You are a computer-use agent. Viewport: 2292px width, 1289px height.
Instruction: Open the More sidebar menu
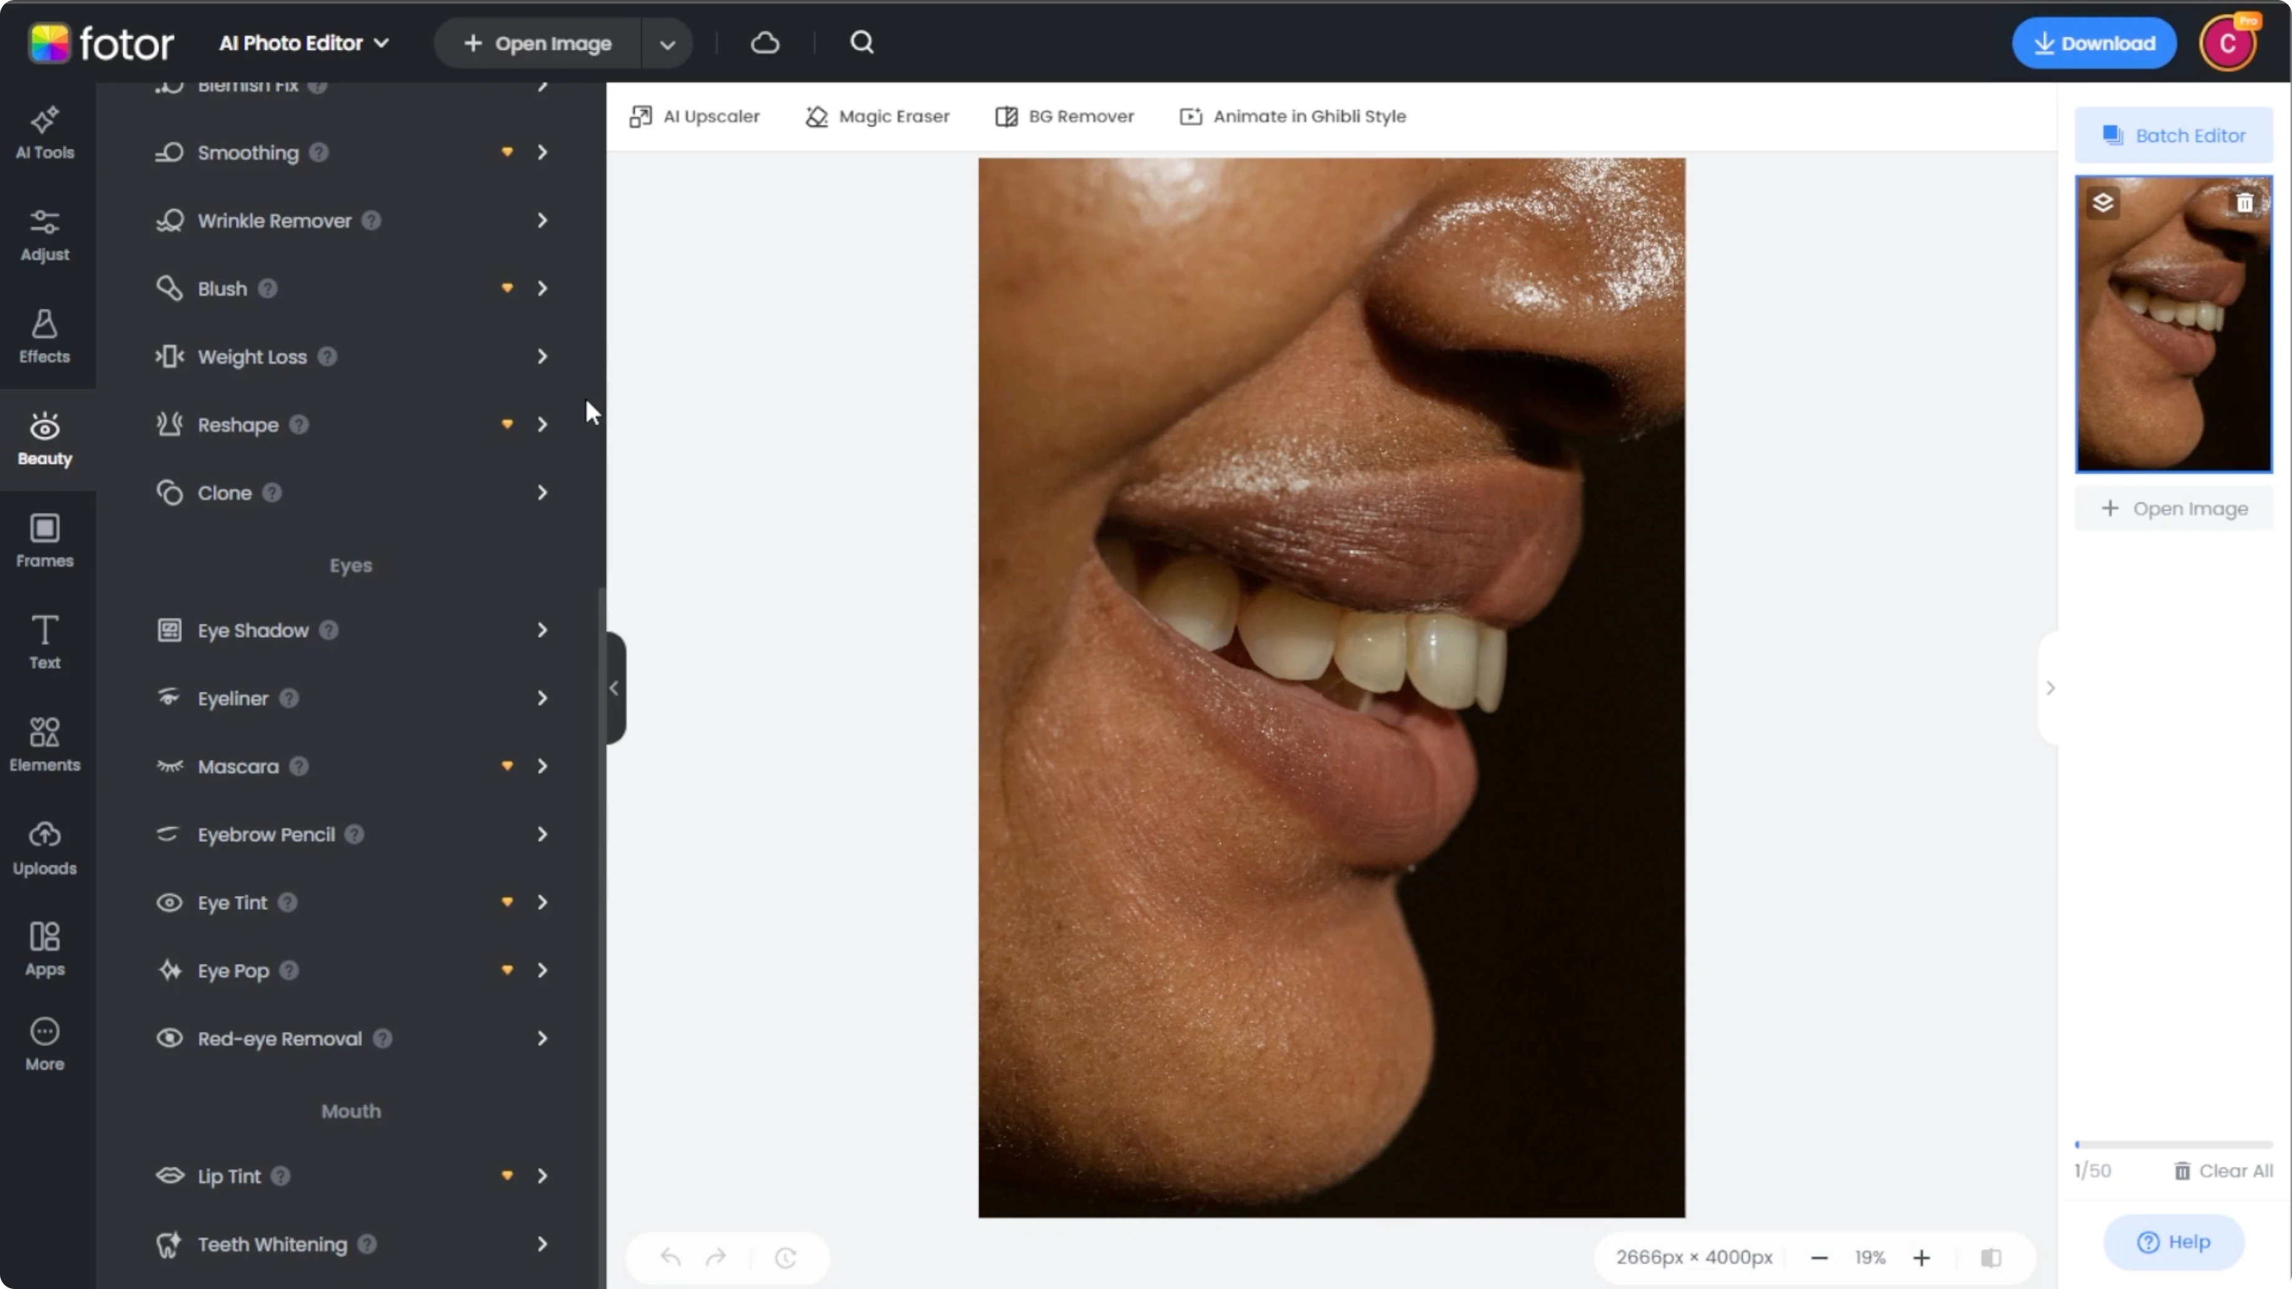coord(44,1046)
